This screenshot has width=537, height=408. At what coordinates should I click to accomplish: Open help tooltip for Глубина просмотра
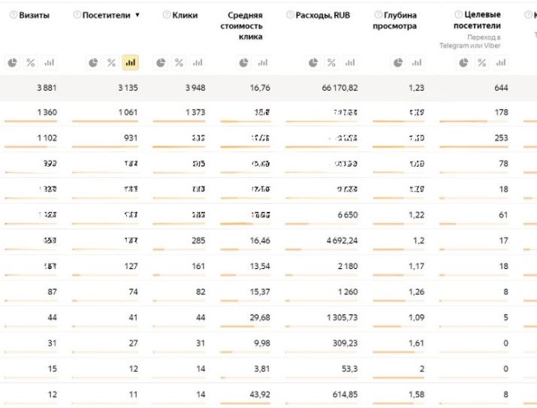(377, 15)
